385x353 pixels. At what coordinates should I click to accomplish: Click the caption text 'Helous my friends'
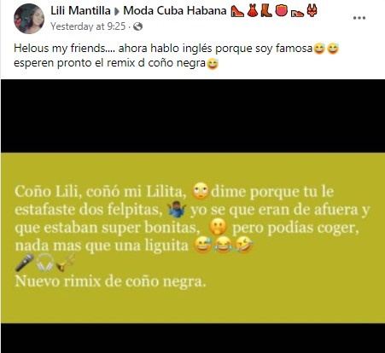pos(60,49)
